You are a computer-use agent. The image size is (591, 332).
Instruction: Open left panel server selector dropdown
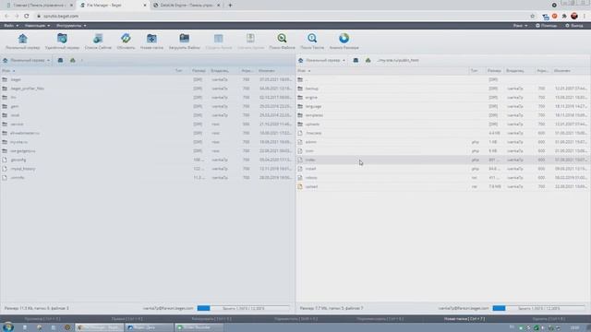click(x=27, y=60)
